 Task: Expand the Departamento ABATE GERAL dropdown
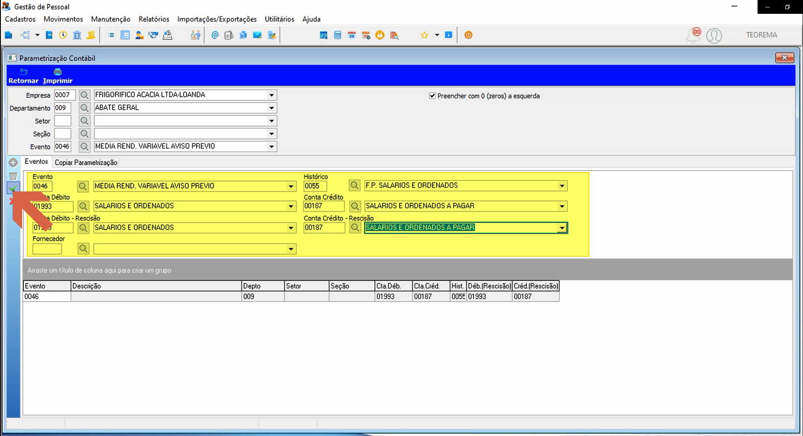pyautogui.click(x=271, y=108)
